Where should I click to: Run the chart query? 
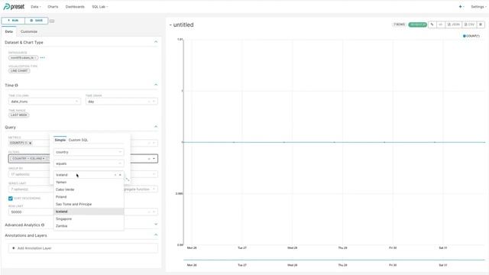pyautogui.click(x=13, y=21)
